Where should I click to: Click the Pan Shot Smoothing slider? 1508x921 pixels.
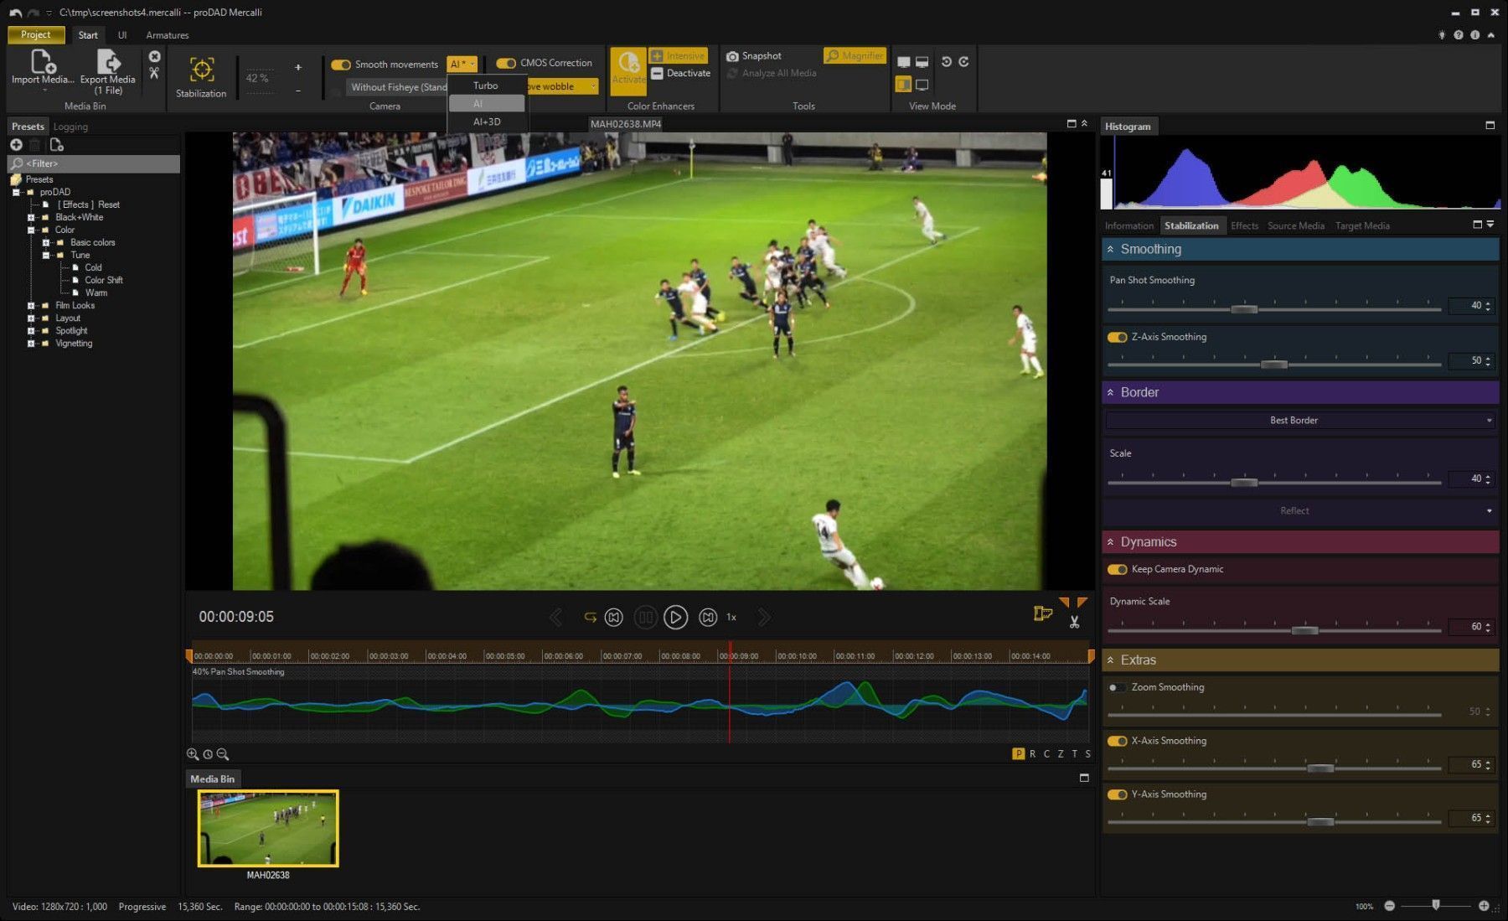tap(1244, 309)
